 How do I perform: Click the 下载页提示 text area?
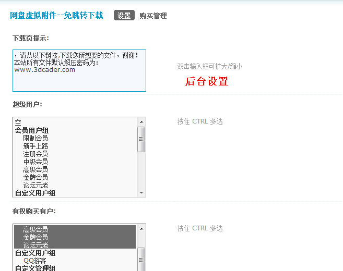(x=79, y=70)
